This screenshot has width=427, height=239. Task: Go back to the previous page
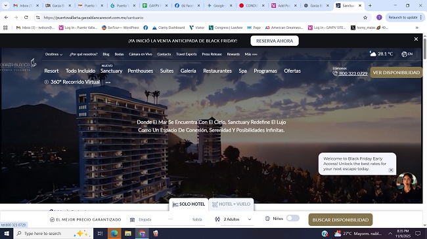[6, 18]
